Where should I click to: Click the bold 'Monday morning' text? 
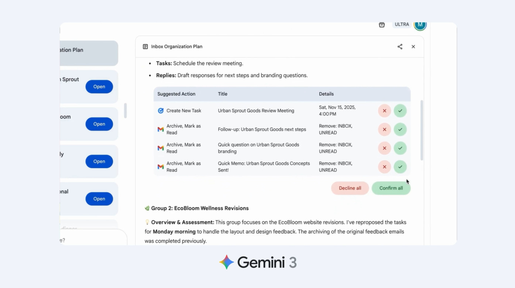coord(174,232)
